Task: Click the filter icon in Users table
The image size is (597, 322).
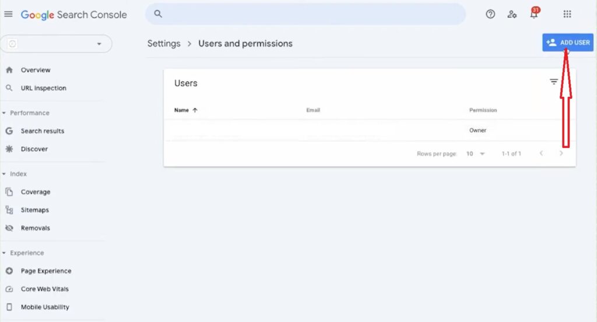Action: (x=554, y=82)
